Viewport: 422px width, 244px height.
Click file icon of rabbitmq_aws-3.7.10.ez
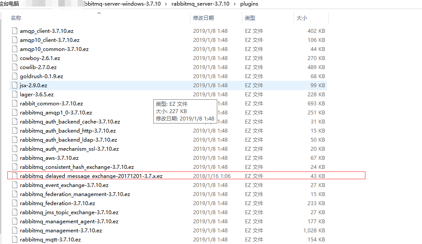coord(15,158)
